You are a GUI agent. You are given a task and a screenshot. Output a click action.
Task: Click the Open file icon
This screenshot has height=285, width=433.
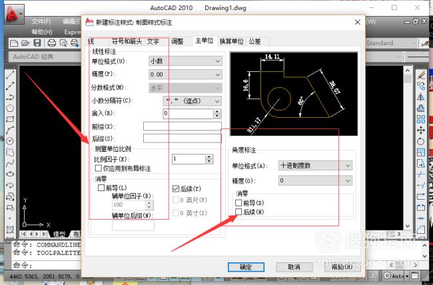click(25, 43)
